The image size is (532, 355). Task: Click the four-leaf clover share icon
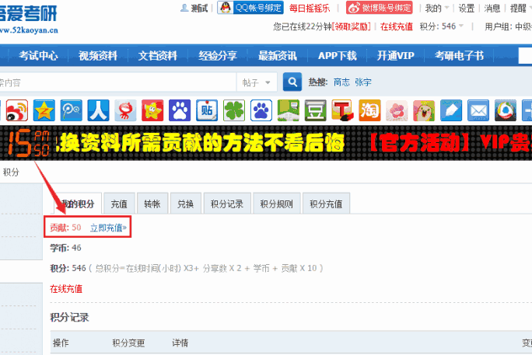pos(233,110)
